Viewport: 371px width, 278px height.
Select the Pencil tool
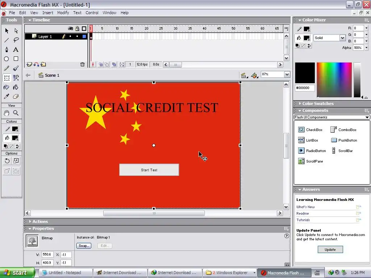(x=7, y=68)
